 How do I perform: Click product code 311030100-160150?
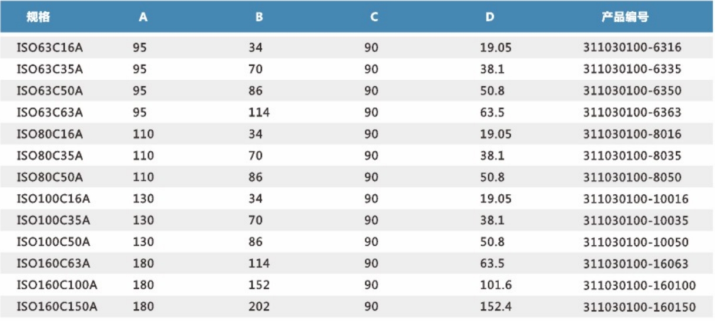click(639, 308)
